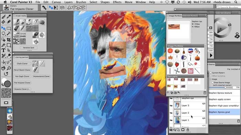Click the Chalk Cloner button
The width and height of the screenshot is (241, 135).
coord(22,64)
